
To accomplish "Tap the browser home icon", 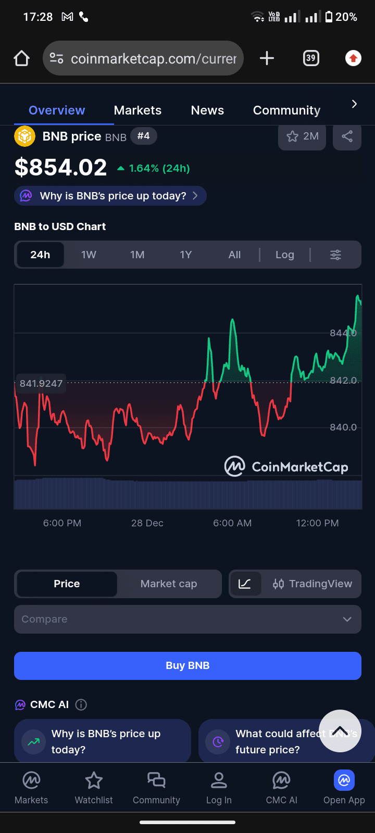I will 21,58.
